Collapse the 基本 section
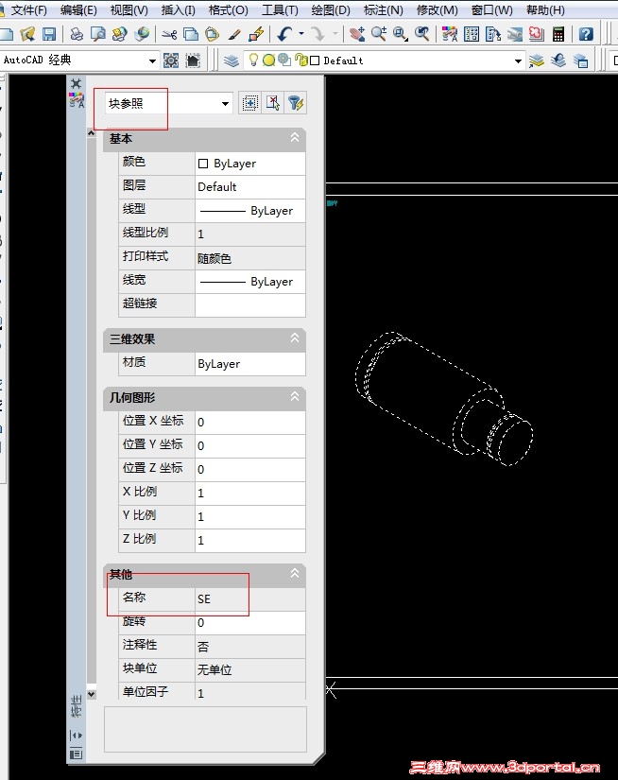Viewport: 618px width, 780px height. (x=294, y=137)
